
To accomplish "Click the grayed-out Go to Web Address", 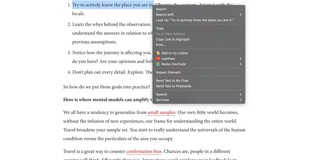I will pyautogui.click(x=171, y=34).
